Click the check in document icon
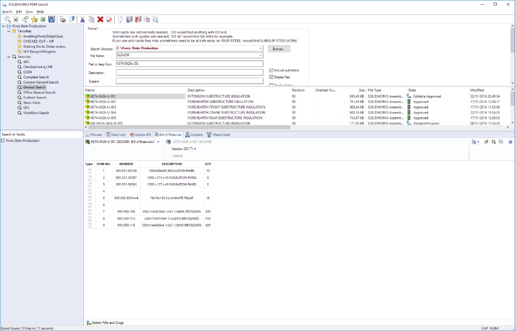Viewport: 515px width, 331px height. 109,19
